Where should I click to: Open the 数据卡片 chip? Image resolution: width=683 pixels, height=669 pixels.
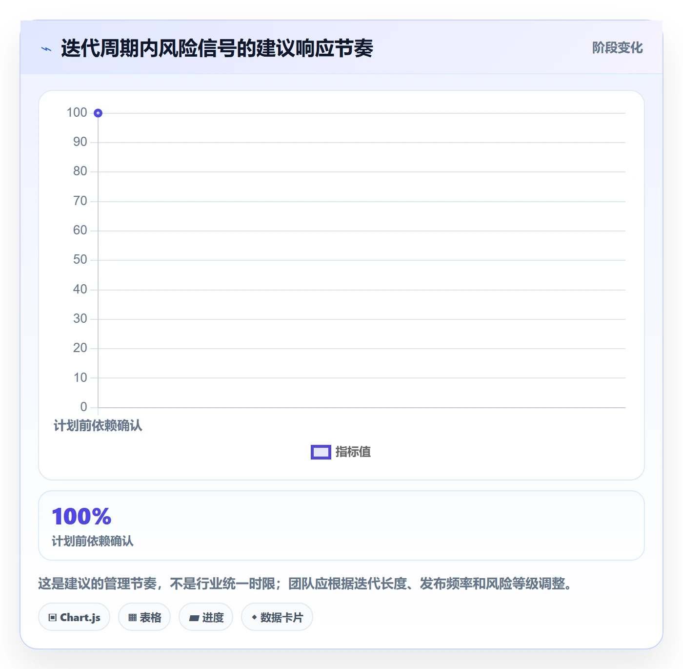pyautogui.click(x=277, y=617)
